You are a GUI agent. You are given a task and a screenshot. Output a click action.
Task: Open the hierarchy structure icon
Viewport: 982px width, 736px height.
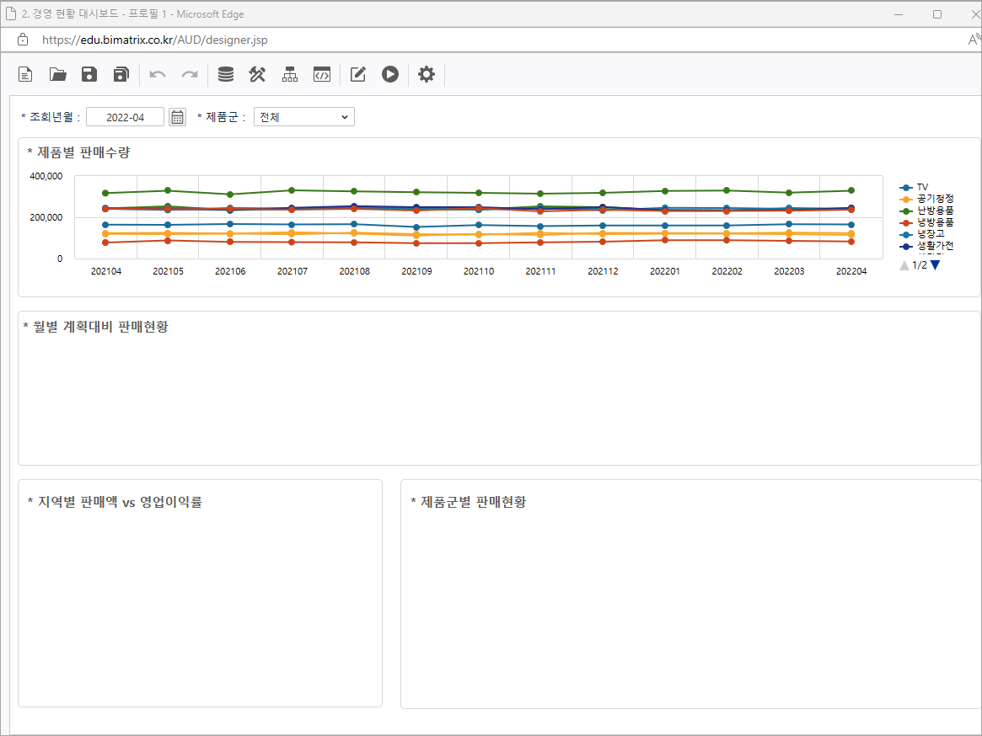(x=290, y=74)
